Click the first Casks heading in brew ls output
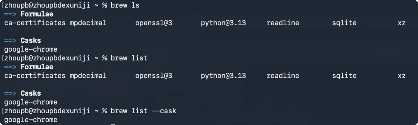Screen dimensions: 418x125 30,40
